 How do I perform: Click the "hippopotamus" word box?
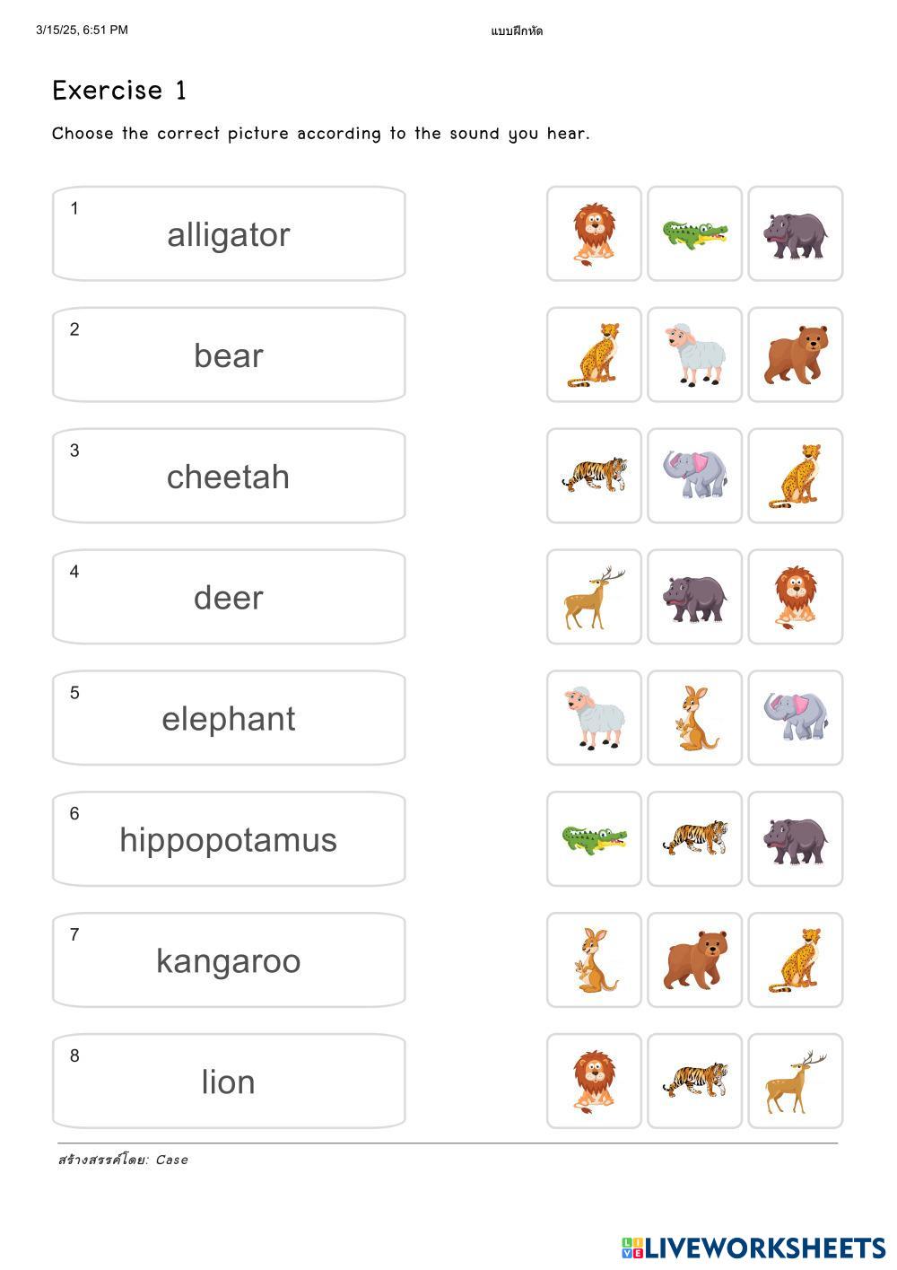pyautogui.click(x=229, y=839)
